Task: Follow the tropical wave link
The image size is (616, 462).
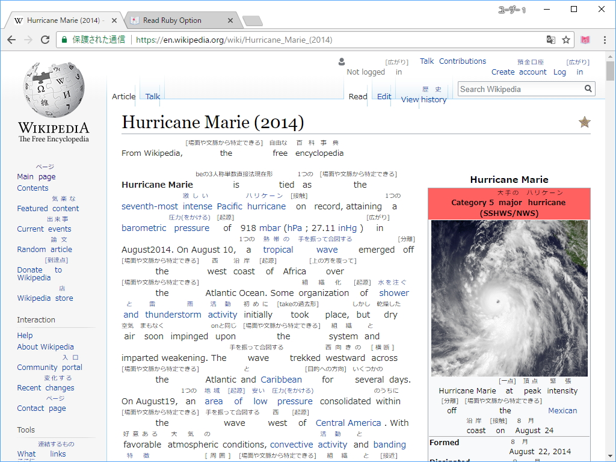Action: pyautogui.click(x=301, y=250)
